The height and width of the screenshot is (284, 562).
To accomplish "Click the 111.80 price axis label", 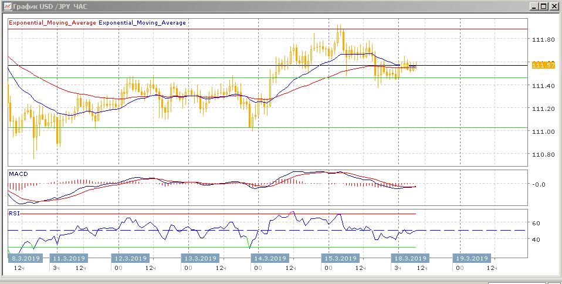I will (x=543, y=40).
